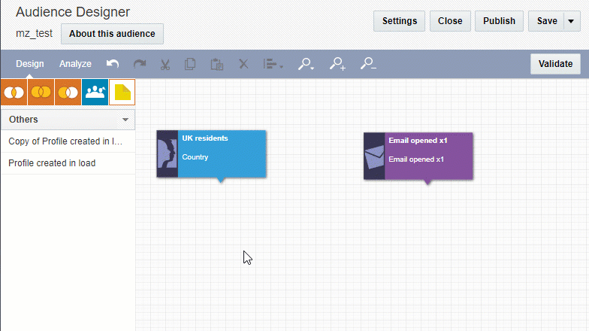Image resolution: width=589 pixels, height=331 pixels.
Task: Click the Zoom out magnifier icon
Action: 368,63
